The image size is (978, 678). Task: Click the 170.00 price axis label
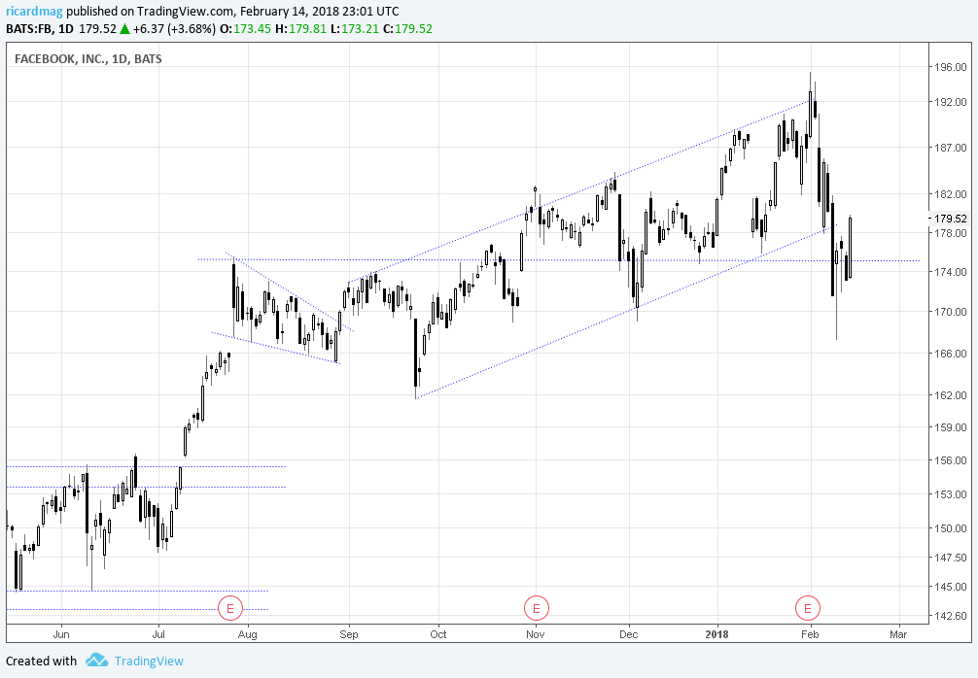952,312
